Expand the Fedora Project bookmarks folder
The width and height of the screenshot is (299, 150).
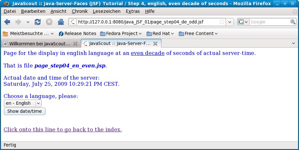coord(121,33)
